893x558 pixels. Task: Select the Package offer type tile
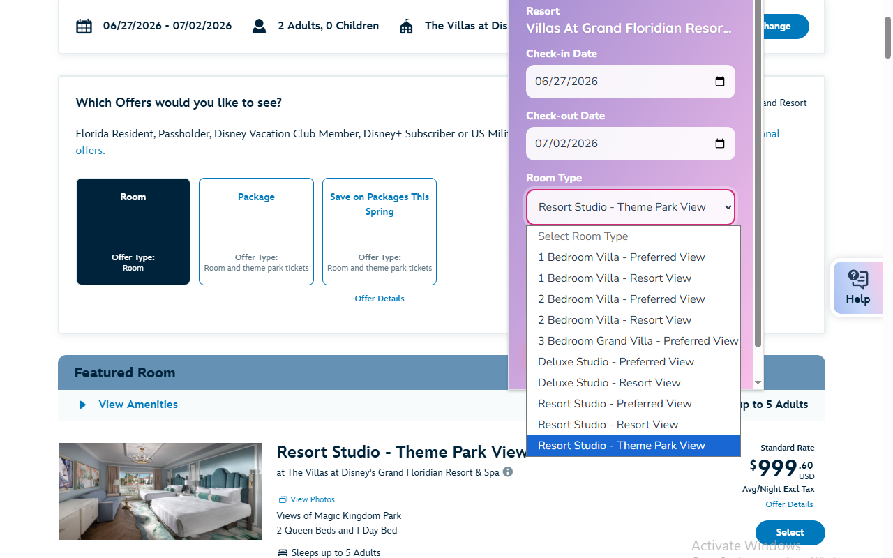point(256,231)
